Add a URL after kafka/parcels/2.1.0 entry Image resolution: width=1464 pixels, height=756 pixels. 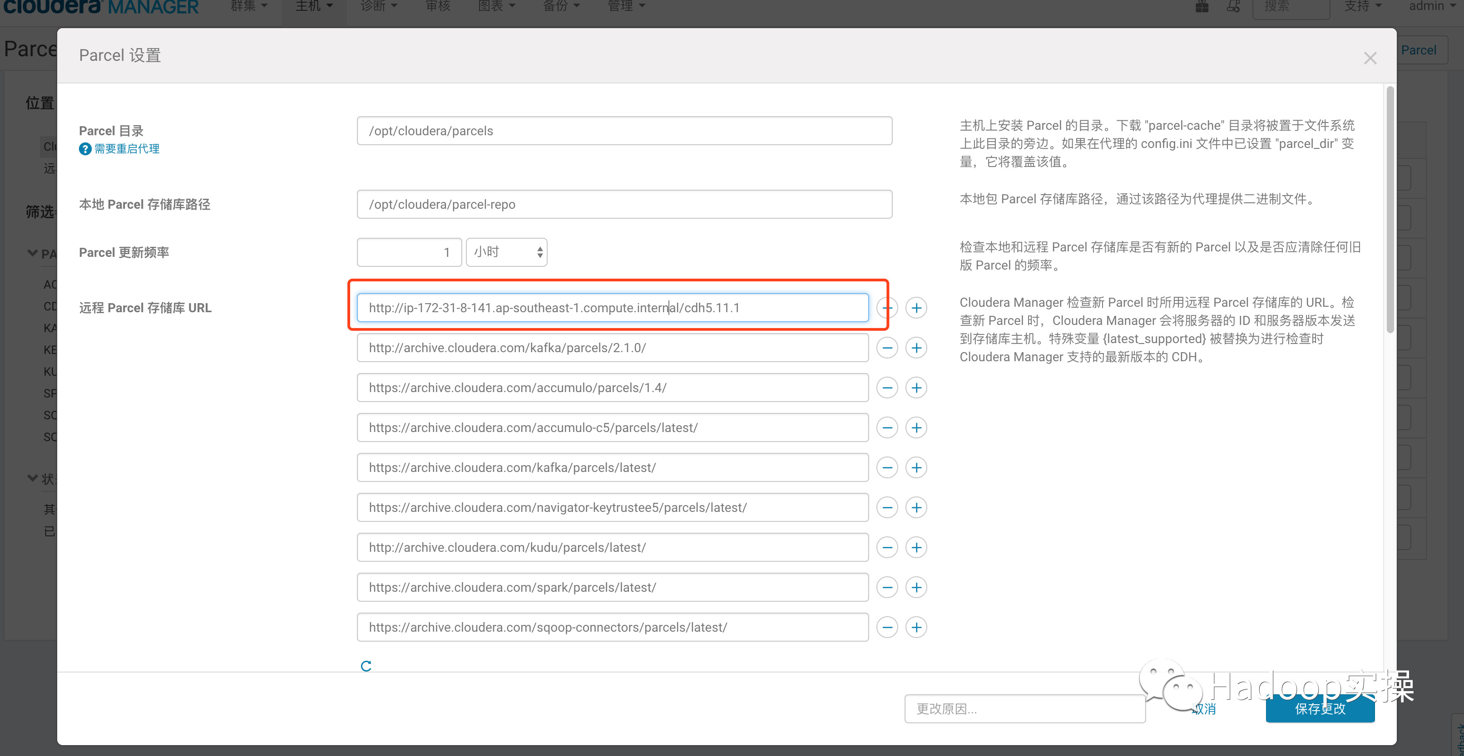(916, 348)
